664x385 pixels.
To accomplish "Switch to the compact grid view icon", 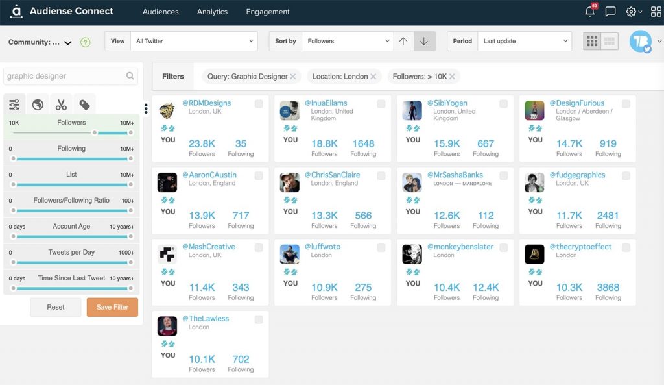I will tap(610, 41).
